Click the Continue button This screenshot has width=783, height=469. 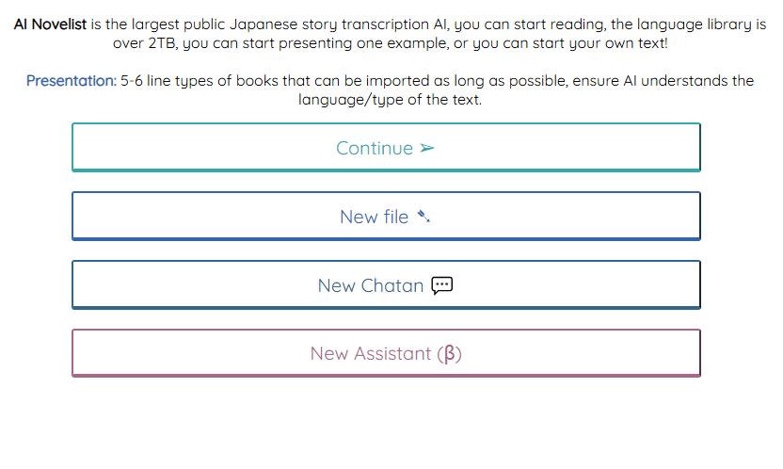[386, 148]
